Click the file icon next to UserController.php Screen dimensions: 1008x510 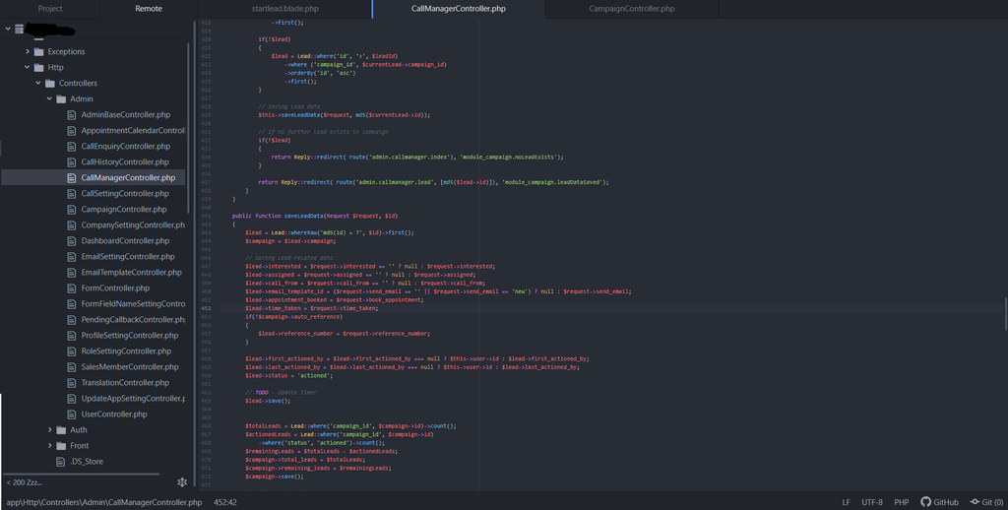click(x=72, y=414)
